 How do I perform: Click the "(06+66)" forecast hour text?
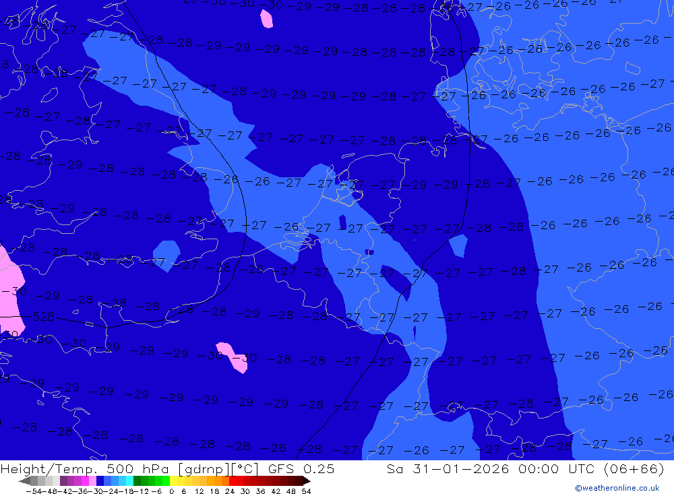(634, 468)
